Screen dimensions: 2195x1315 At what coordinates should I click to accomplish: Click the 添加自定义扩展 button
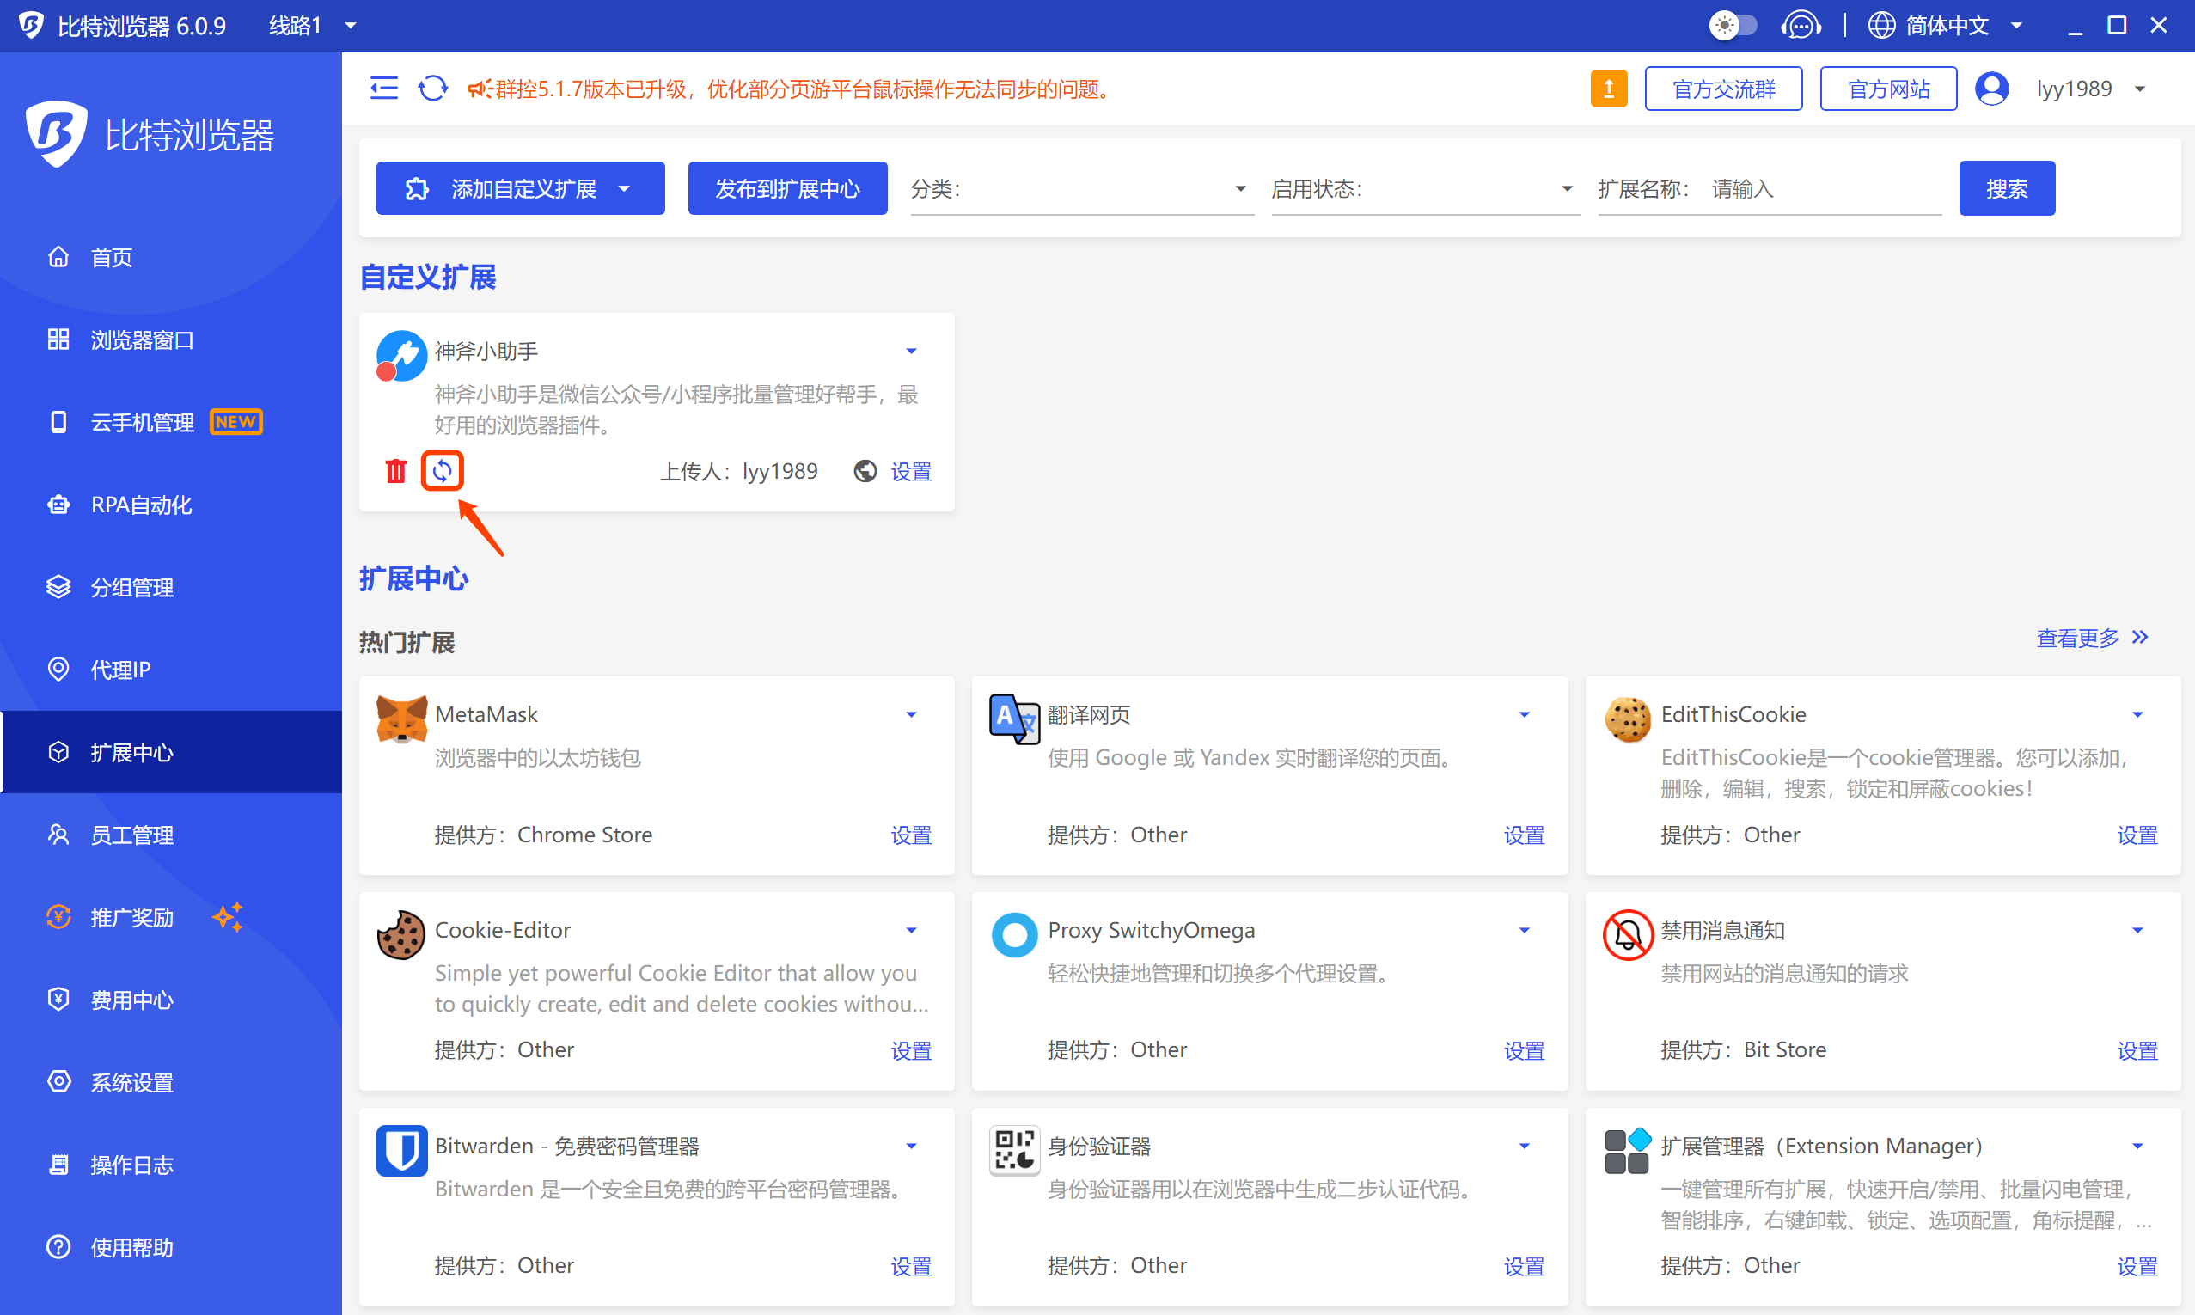pyautogui.click(x=520, y=188)
